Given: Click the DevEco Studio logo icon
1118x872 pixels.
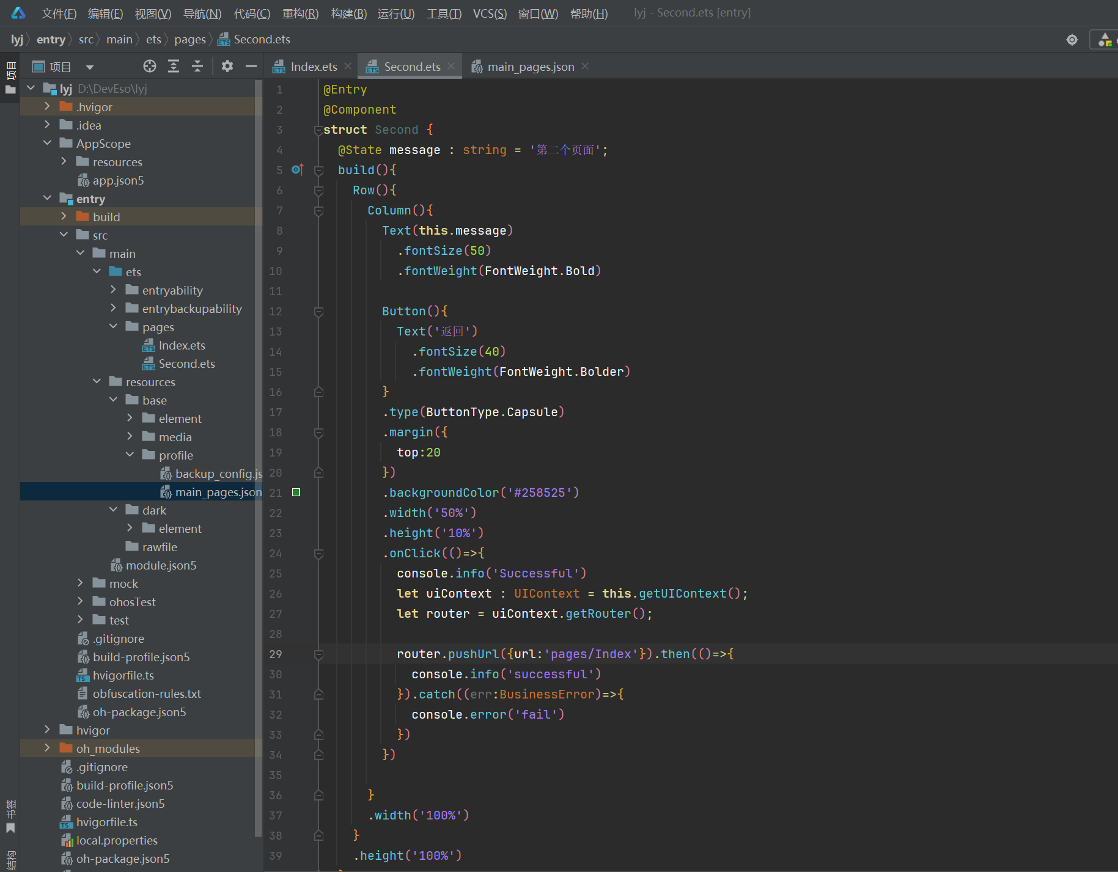Looking at the screenshot, I should [x=18, y=13].
